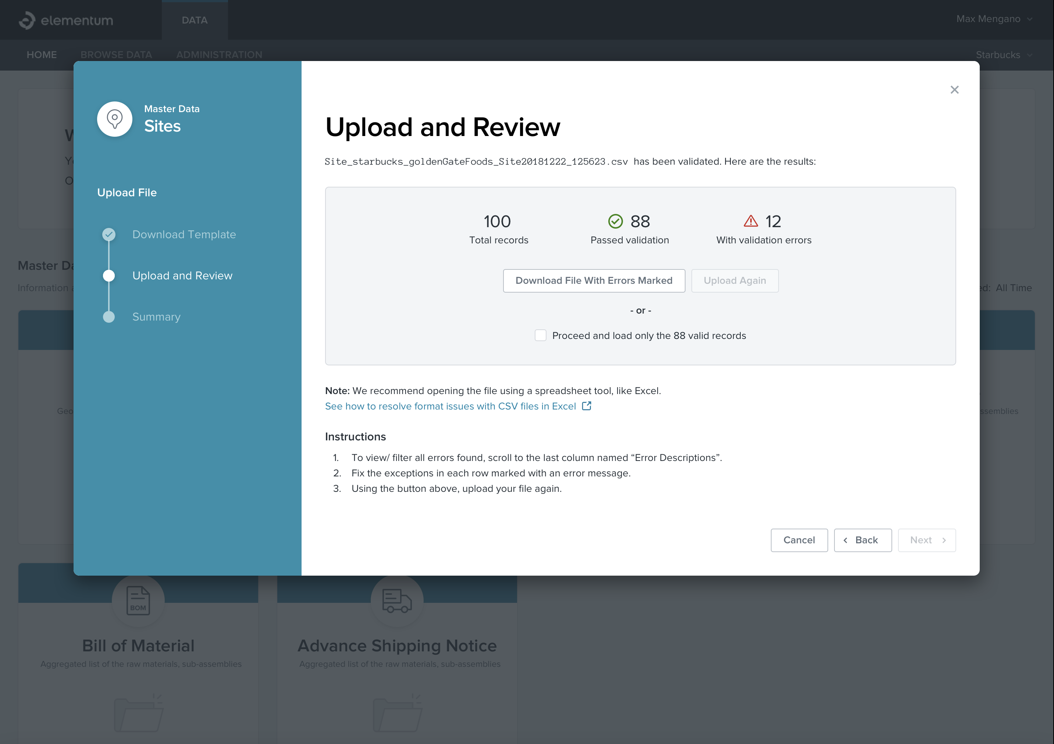
Task: Click the Sites location pin icon
Action: (x=115, y=119)
